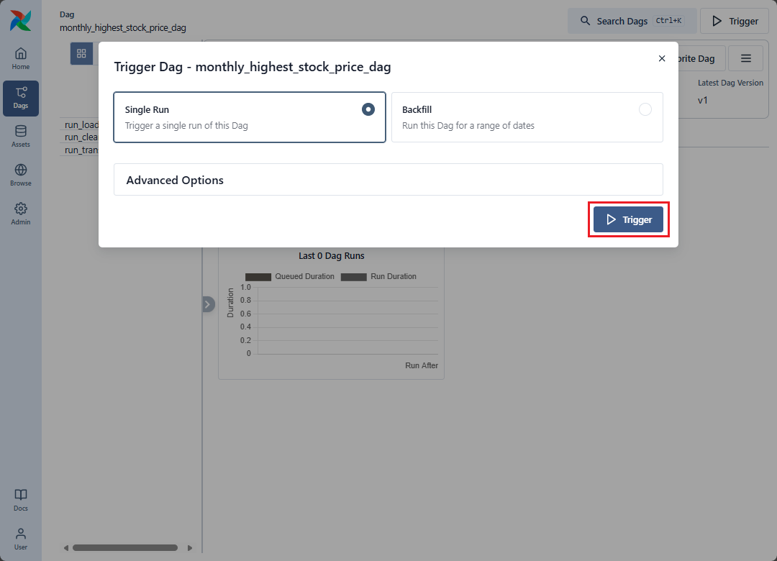Click the Search Dags field
777x561 pixels.
click(x=632, y=21)
